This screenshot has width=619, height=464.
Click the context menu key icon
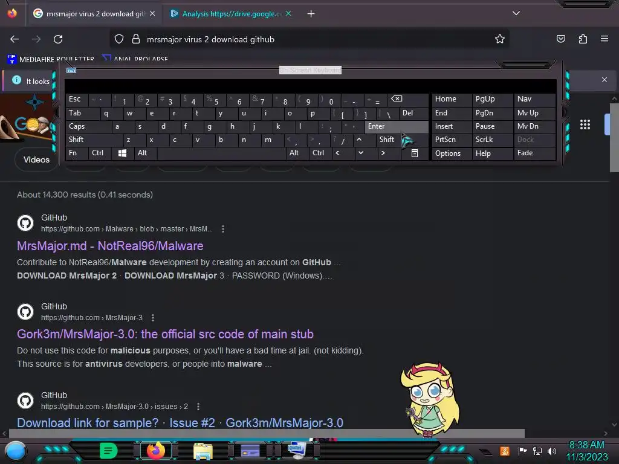pos(415,153)
